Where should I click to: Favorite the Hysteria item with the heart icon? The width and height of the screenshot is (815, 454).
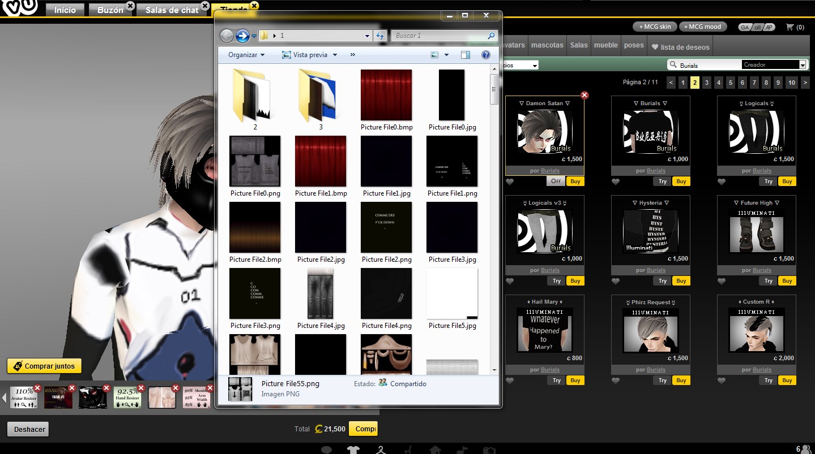point(616,280)
